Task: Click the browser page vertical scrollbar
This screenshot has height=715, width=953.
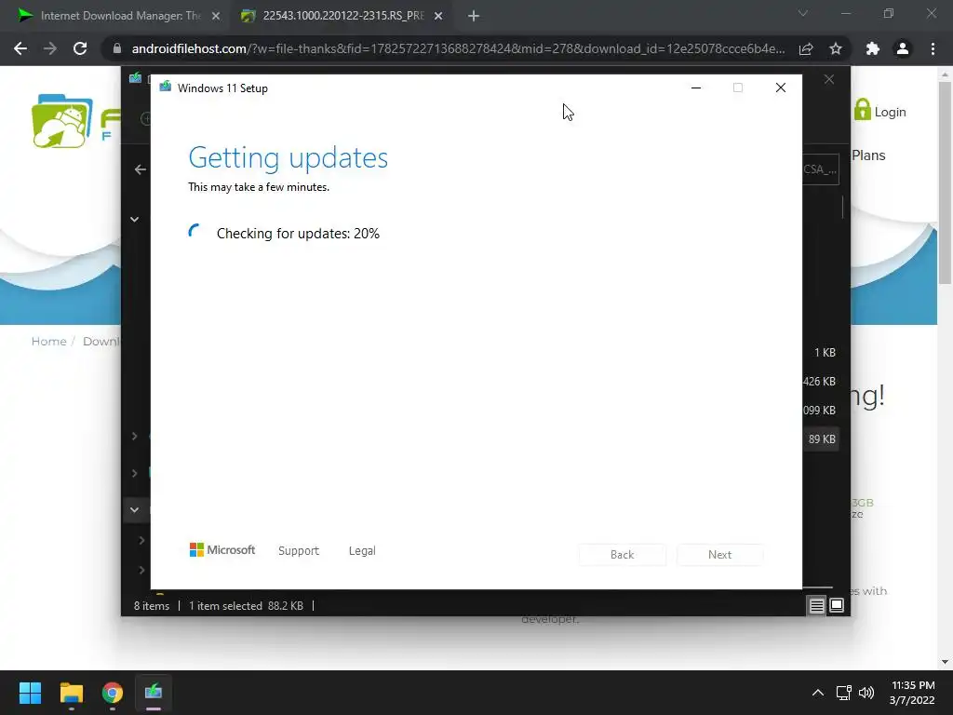Action: [945, 182]
